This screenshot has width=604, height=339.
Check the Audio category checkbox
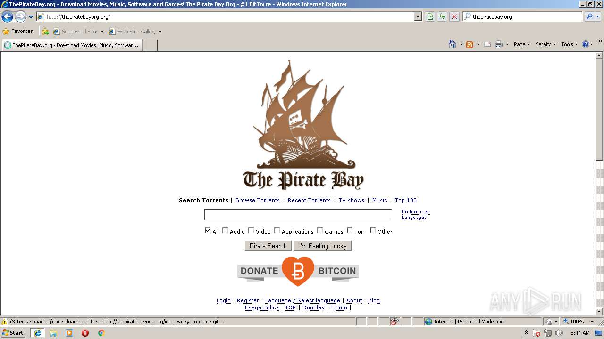click(x=225, y=230)
